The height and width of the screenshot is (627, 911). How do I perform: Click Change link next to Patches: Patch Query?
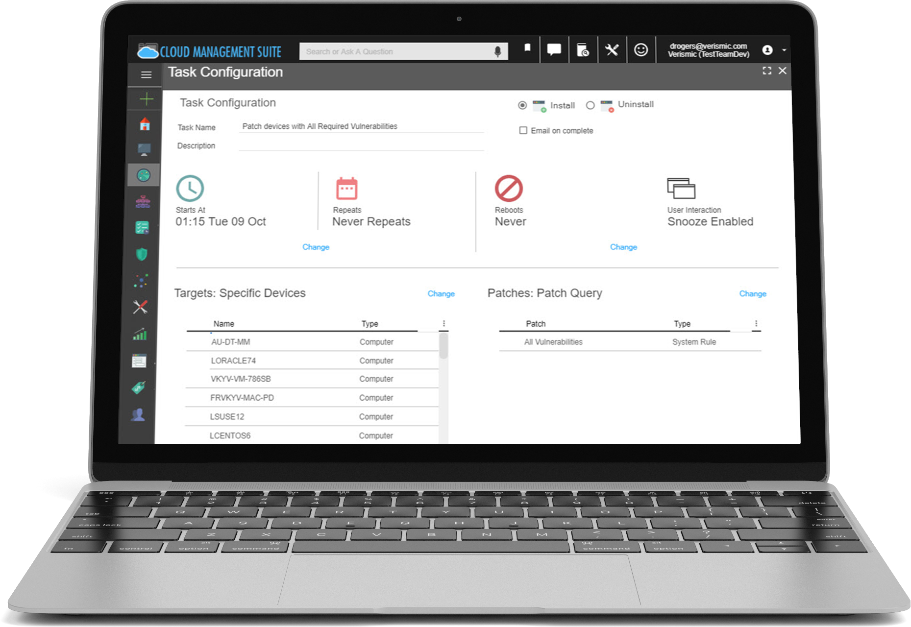752,293
